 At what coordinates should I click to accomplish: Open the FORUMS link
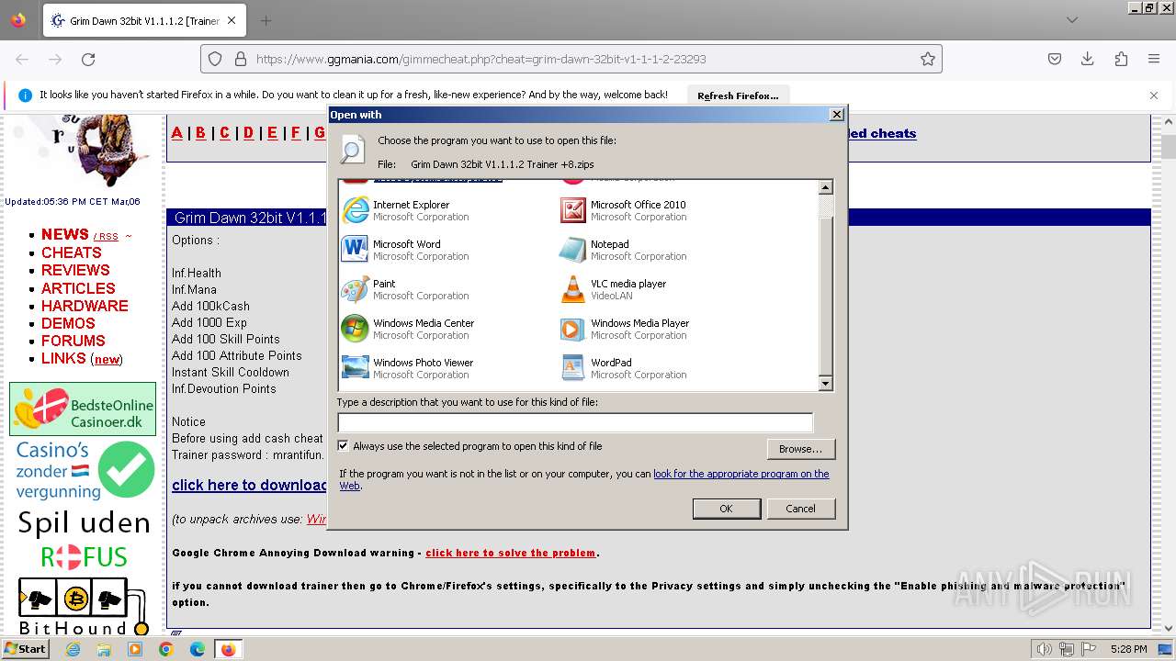73,341
